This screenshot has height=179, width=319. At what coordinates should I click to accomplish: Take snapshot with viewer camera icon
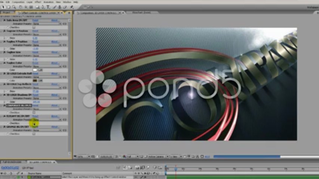click(116, 157)
